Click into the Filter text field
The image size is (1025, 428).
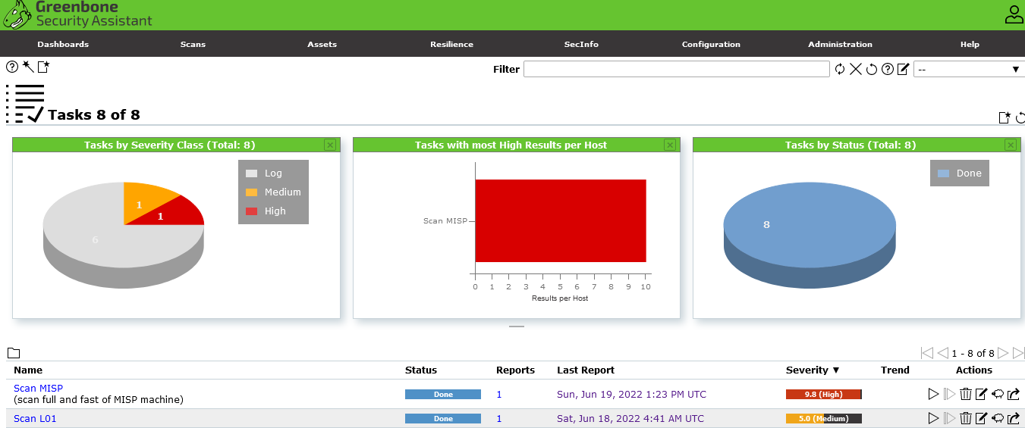(x=676, y=70)
